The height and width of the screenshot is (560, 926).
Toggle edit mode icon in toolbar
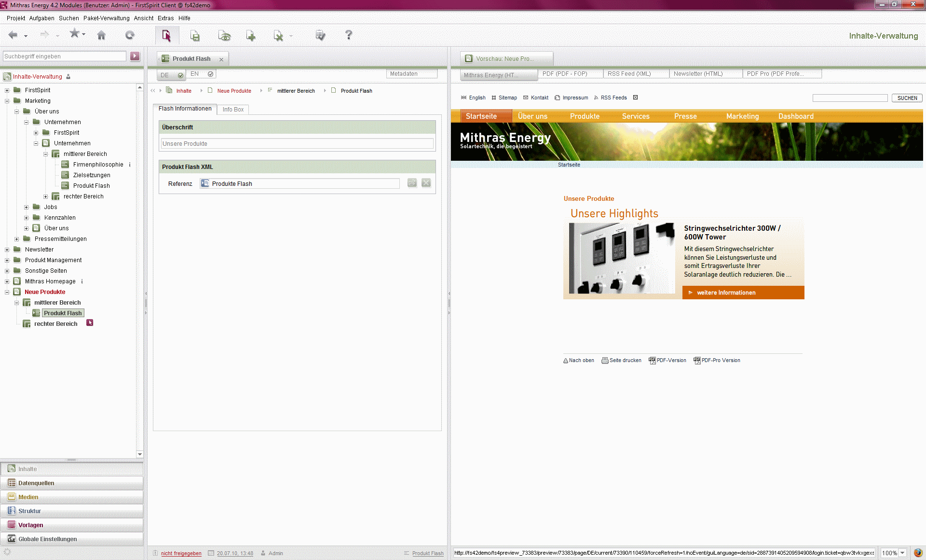click(166, 35)
